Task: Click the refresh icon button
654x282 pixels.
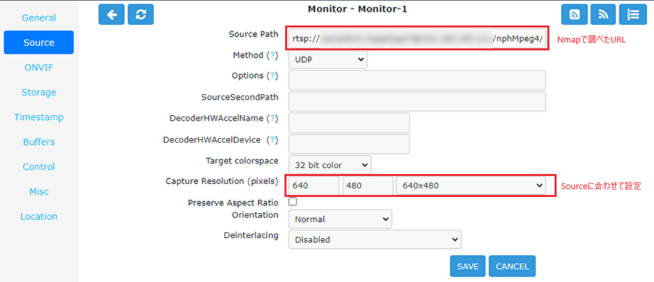Action: [x=141, y=14]
